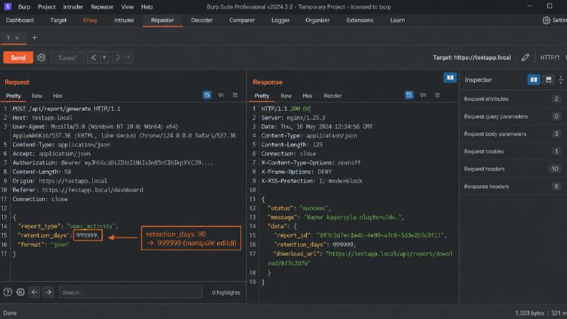This screenshot has height=319, width=567.
Task: Open search settings gear at bottom
Action: 21,293
